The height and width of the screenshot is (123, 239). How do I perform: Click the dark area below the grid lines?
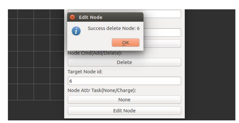click(35, 111)
